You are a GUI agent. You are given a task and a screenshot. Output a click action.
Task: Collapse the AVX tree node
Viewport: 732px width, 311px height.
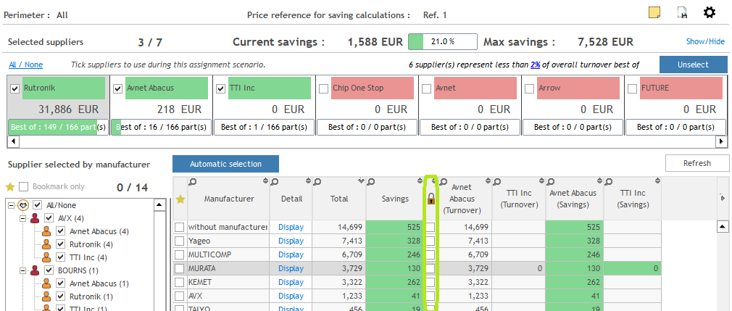tap(23, 218)
